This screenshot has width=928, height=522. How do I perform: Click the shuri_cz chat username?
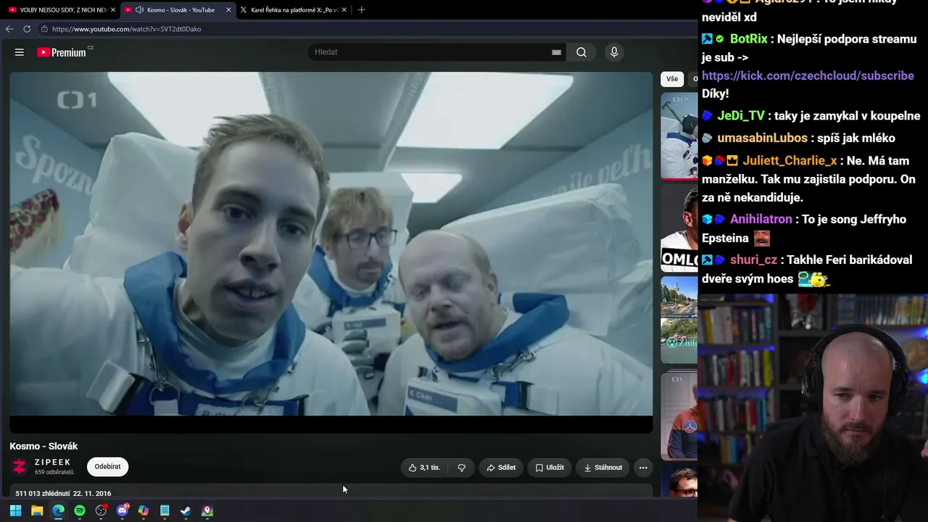[x=754, y=260]
